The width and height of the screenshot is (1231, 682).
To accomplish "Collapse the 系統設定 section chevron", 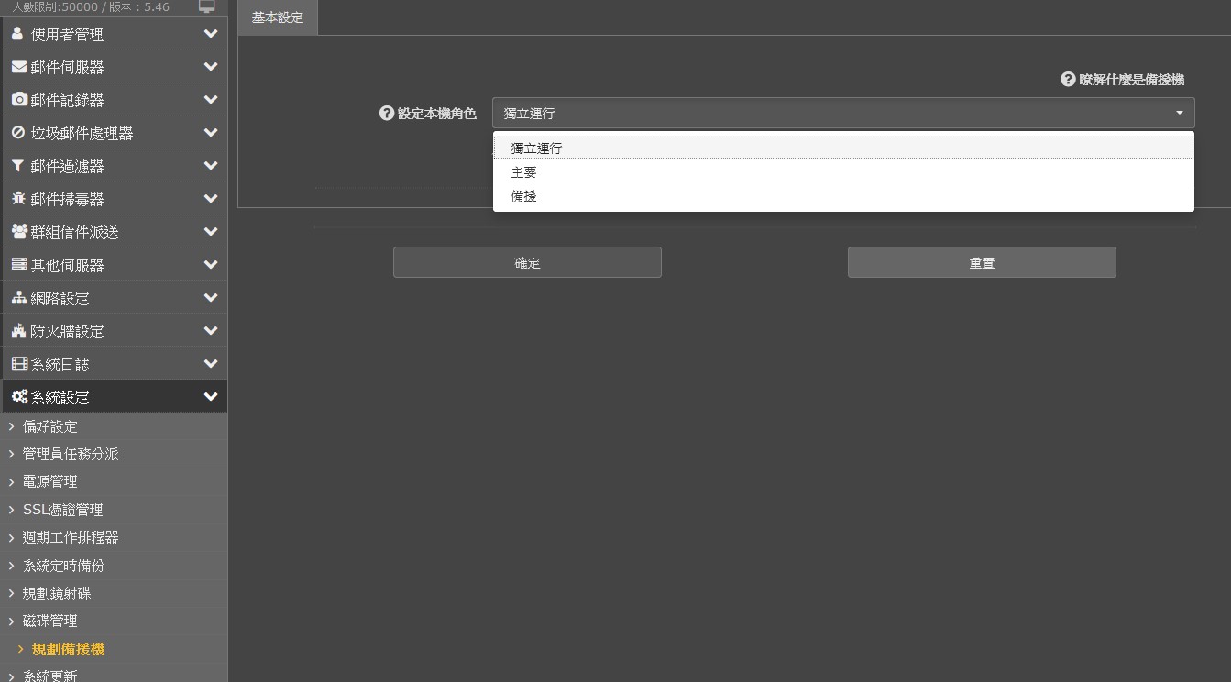I will click(x=211, y=397).
